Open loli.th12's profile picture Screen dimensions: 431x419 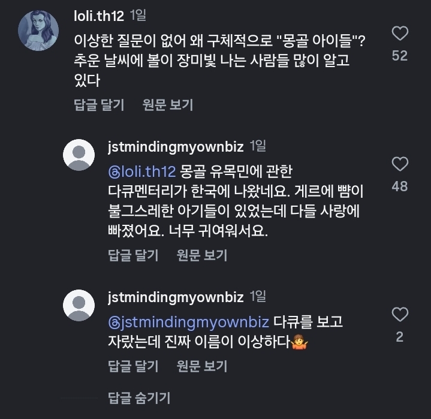(x=39, y=30)
